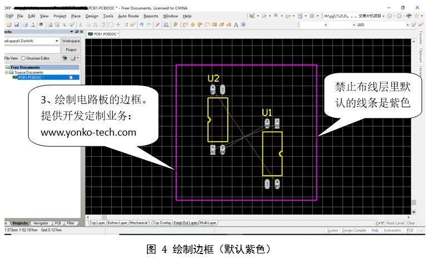Screen dimensions: 428x259
Task: Click the horizontal scrollbar under the canvas
Action: 248,217
